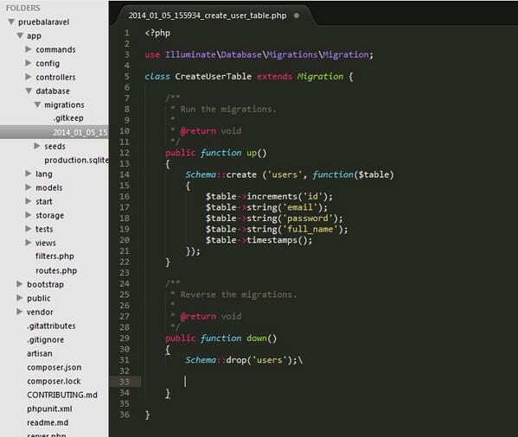Open production.sqlite in the sidebar

(76, 160)
